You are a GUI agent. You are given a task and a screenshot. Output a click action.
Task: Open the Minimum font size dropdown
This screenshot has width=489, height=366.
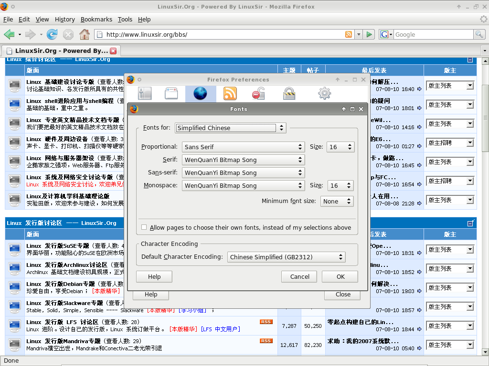337,202
